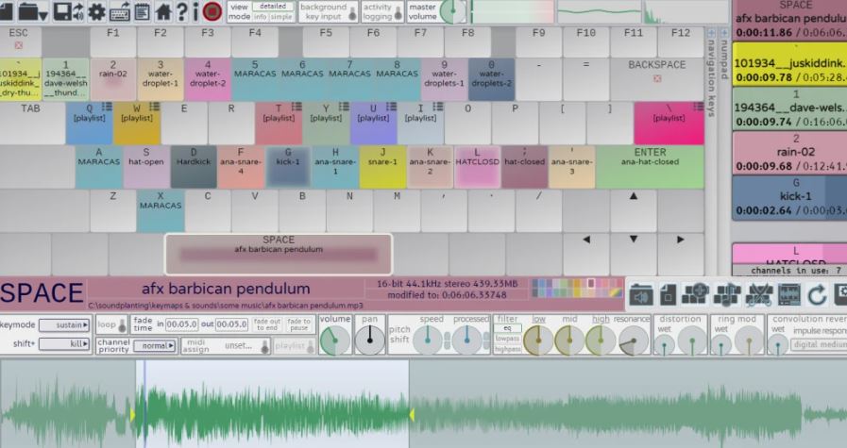Show info via the letter i icon
The height and width of the screenshot is (448, 847).
click(x=195, y=11)
